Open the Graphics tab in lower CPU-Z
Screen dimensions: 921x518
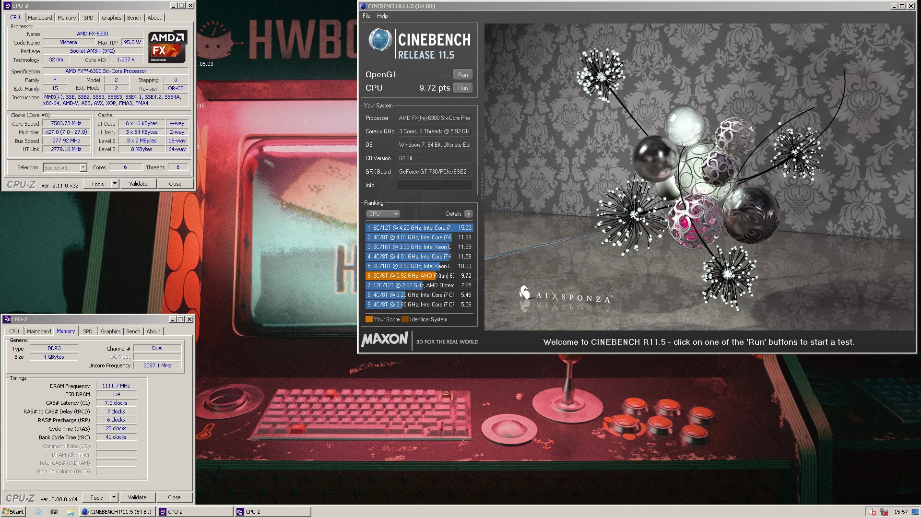(x=111, y=331)
